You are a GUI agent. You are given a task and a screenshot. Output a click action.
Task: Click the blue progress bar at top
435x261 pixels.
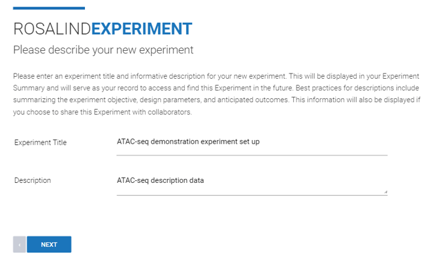click(x=49, y=8)
